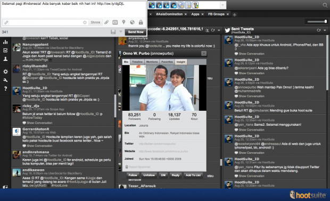Switch to the #AsiaDomination tab
Screen dimensions: 330x201
pyautogui.click(x=169, y=14)
